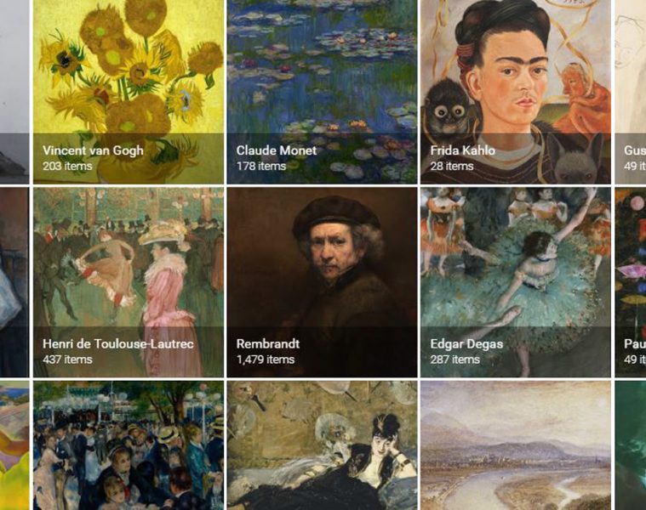The image size is (646, 510).
Task: Click the "Henri de Toulouse-Lautrec" name label
Action: tap(118, 344)
